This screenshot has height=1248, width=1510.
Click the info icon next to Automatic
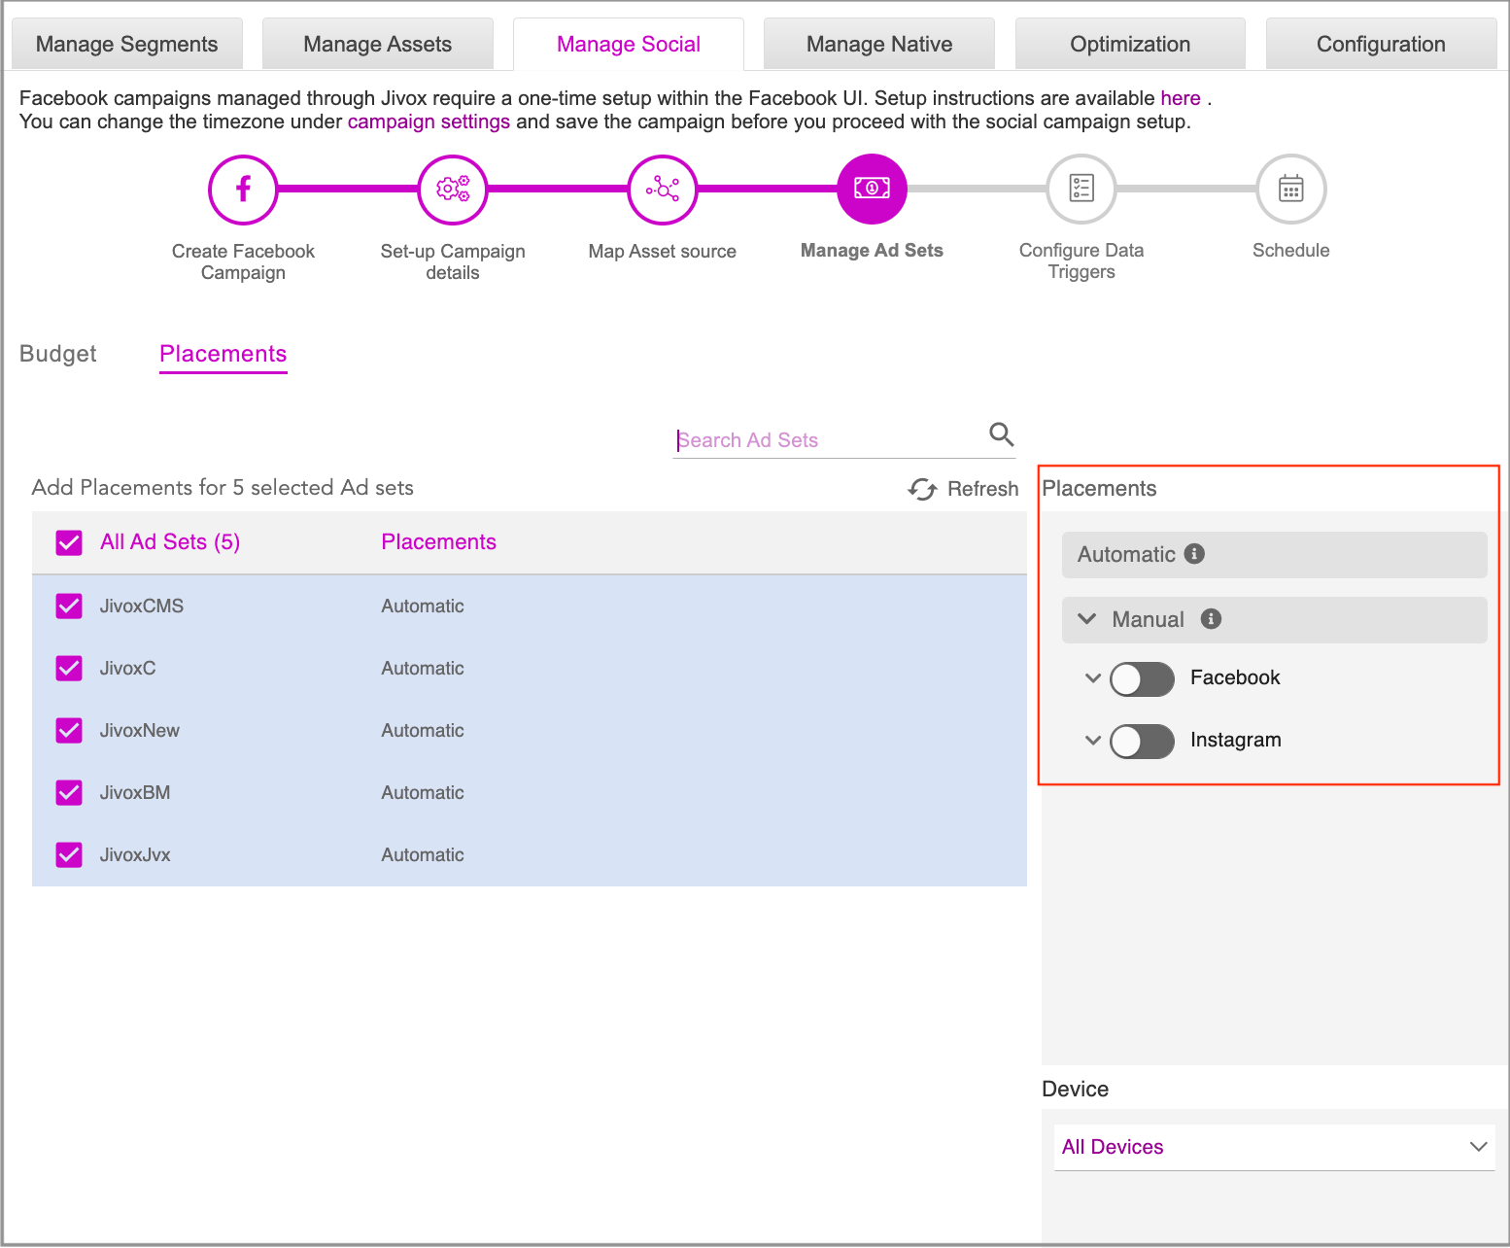point(1195,554)
